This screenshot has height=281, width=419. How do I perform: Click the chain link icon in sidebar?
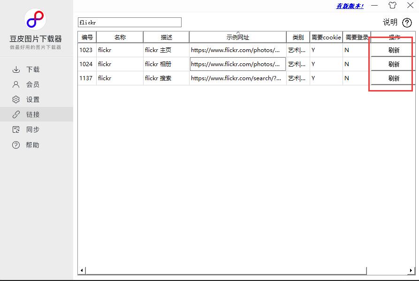click(16, 114)
